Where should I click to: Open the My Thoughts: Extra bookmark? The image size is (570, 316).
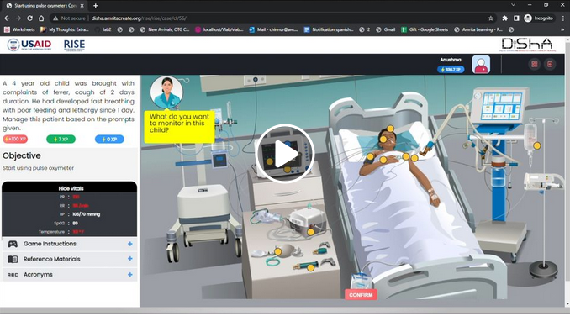click(65, 29)
